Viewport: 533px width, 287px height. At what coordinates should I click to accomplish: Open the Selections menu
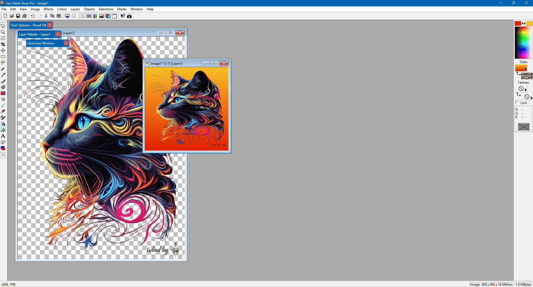(x=106, y=9)
